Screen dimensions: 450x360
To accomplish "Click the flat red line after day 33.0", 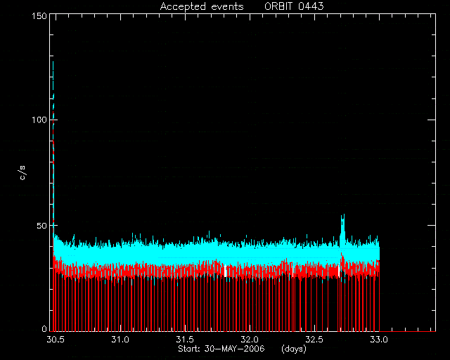I will point(408,331).
